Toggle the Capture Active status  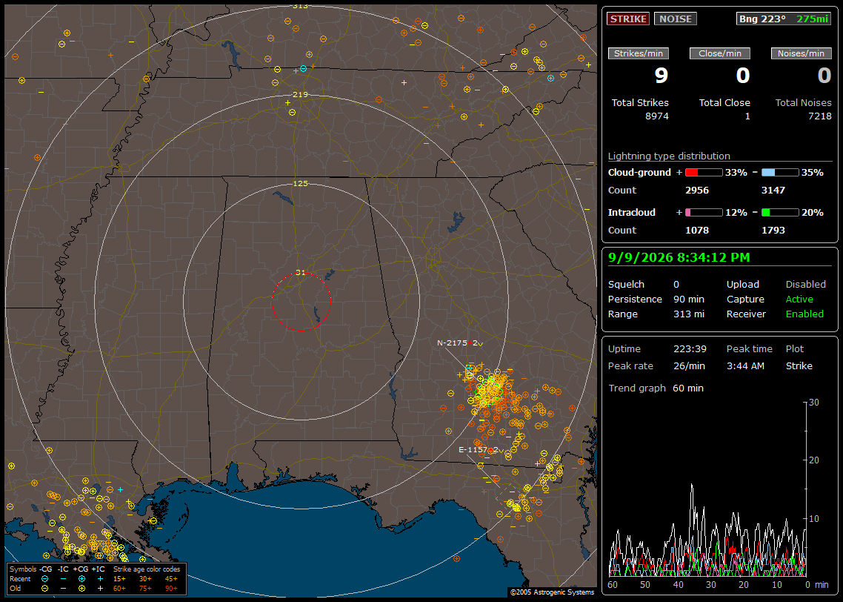click(x=799, y=299)
